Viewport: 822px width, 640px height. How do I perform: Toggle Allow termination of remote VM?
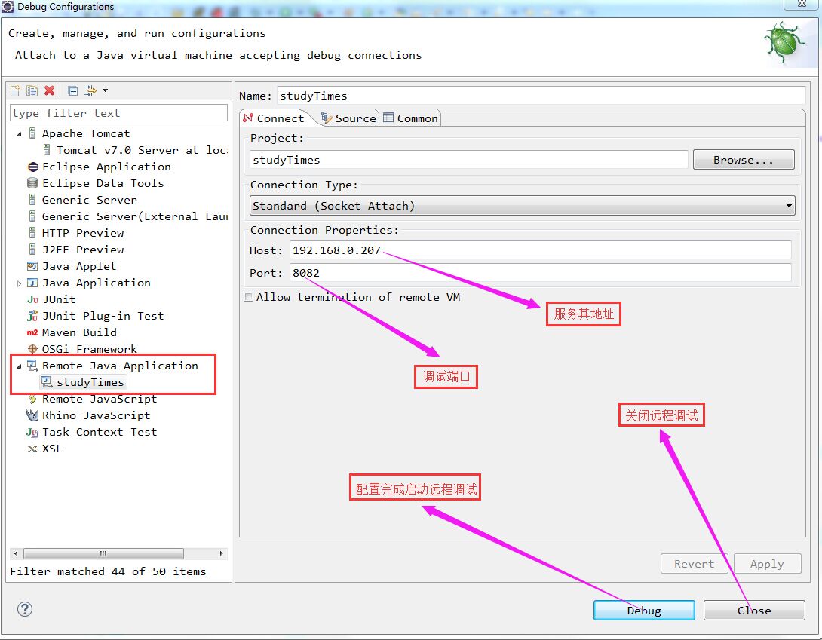[249, 297]
